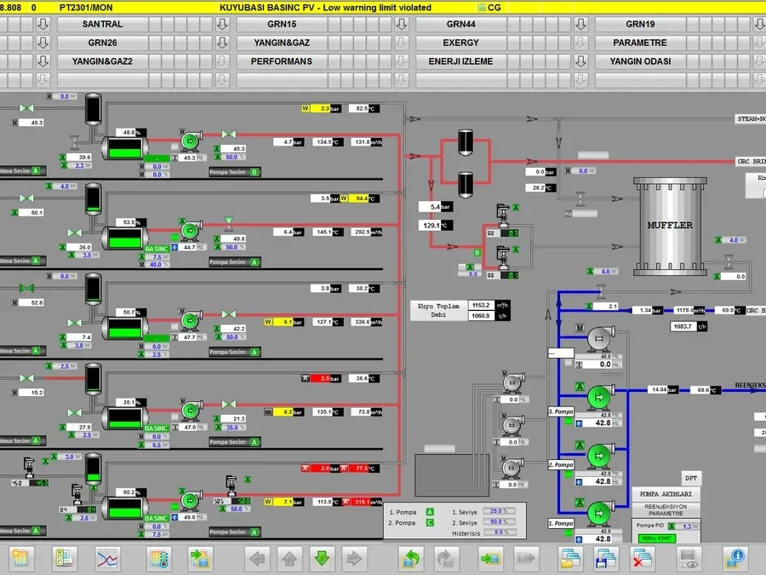Image resolution: width=766 pixels, height=575 pixels.
Task: Toggle the 1. Pompa A mode indicator
Action: 430,512
